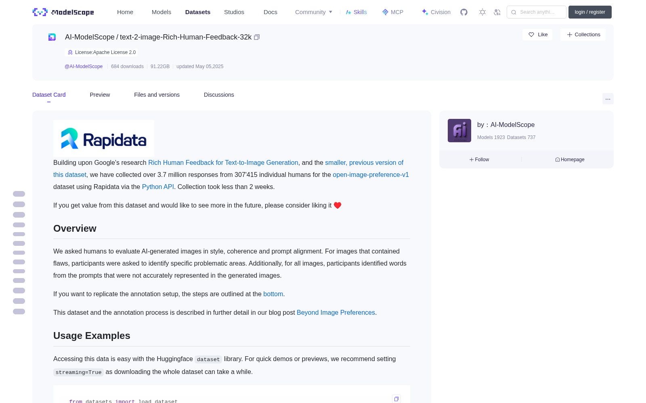Viewport: 646px width, 403px height.
Task: Click the Datasets 737 count
Action: 521,137
